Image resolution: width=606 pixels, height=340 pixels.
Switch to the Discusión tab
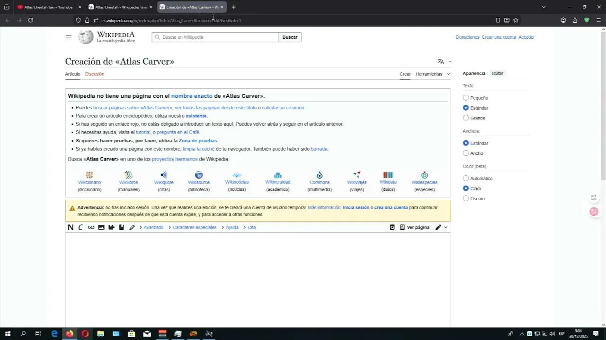[95, 74]
